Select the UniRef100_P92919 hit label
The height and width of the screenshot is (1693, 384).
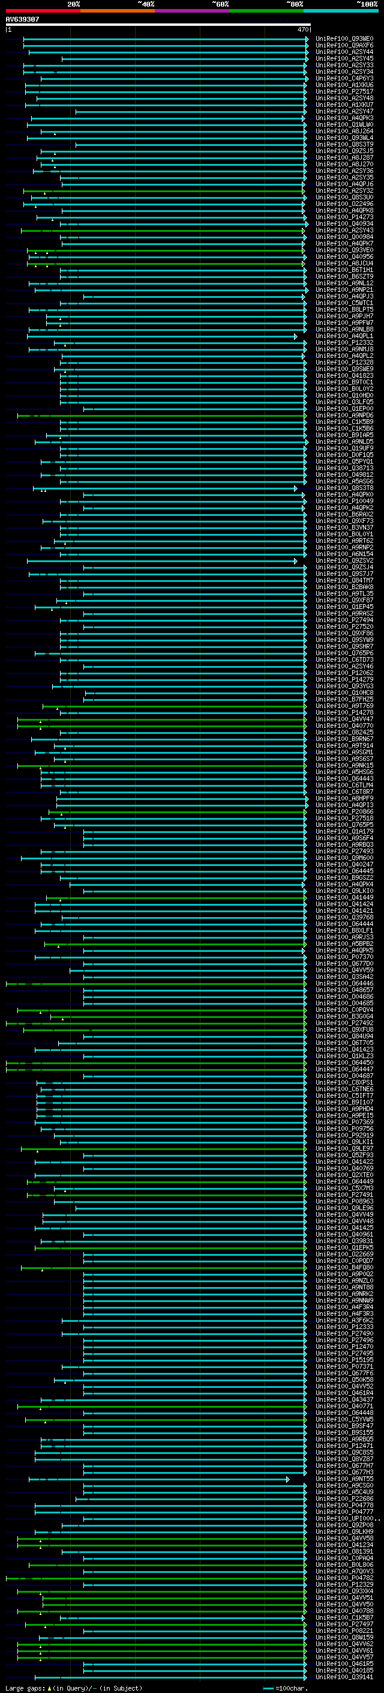pos(344,1136)
